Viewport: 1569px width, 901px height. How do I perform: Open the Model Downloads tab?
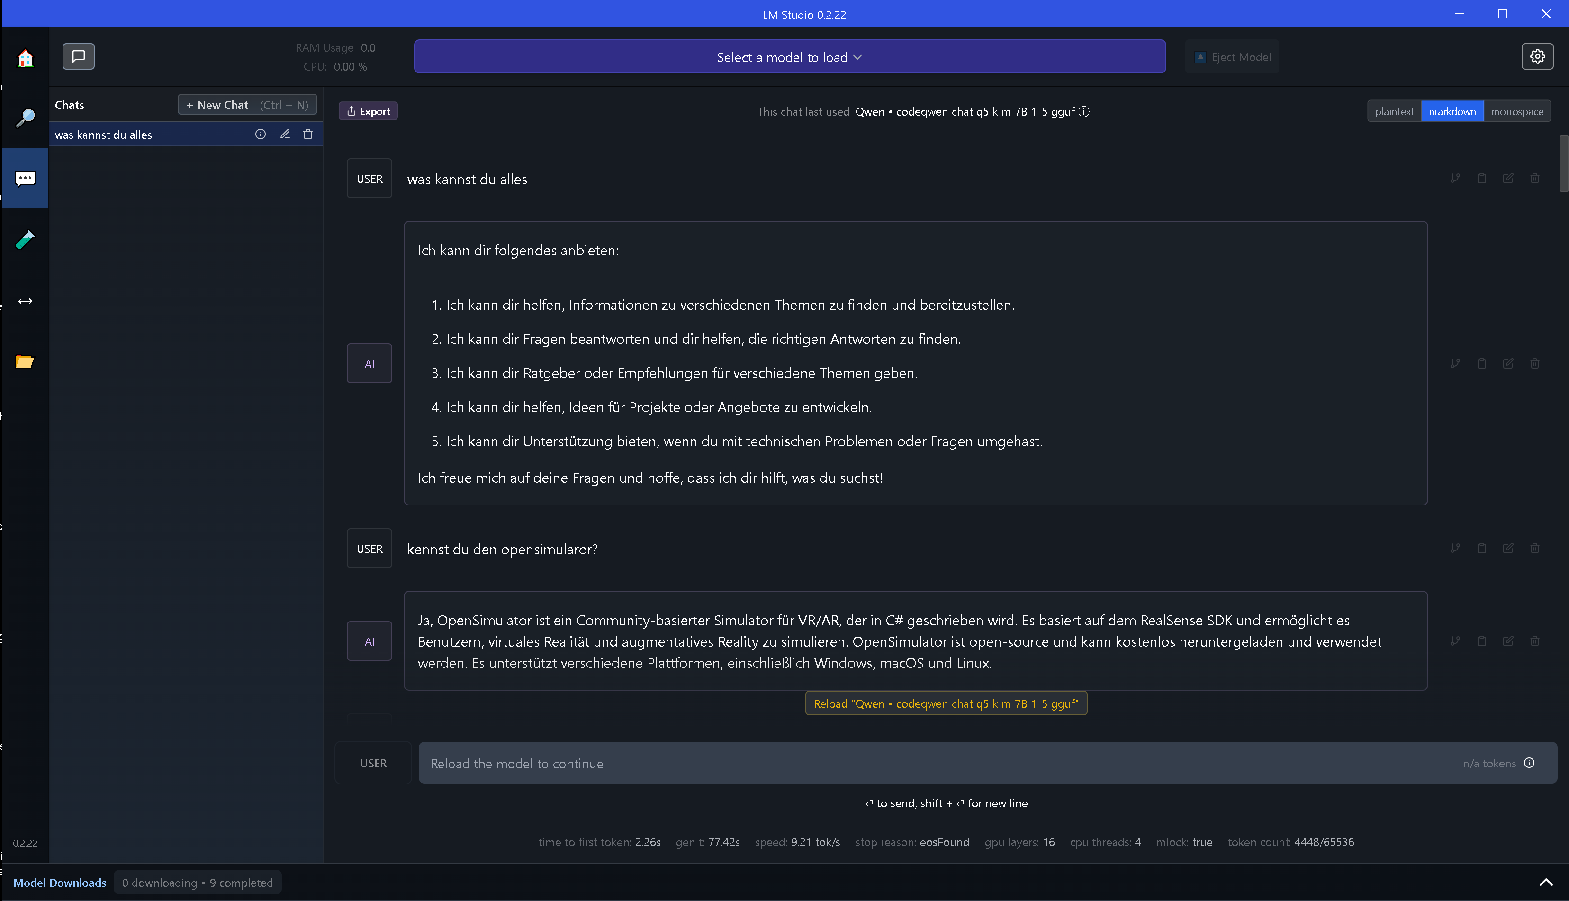pyautogui.click(x=60, y=883)
